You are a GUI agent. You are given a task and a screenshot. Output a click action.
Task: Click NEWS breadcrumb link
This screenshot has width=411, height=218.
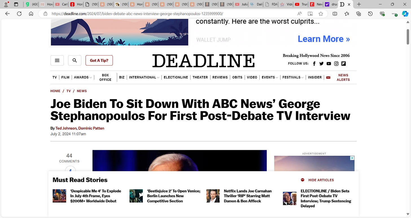coord(82,91)
